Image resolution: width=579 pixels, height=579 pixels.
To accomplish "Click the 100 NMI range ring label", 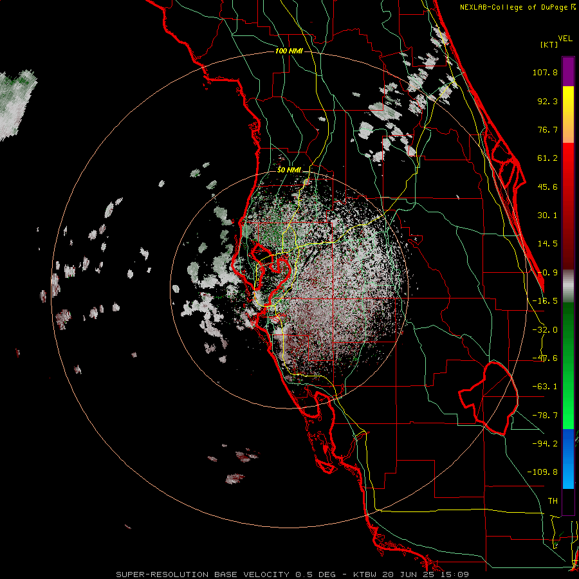I will [289, 51].
